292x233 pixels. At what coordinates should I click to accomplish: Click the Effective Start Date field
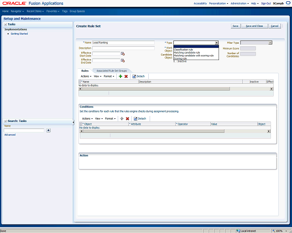coord(106,54)
